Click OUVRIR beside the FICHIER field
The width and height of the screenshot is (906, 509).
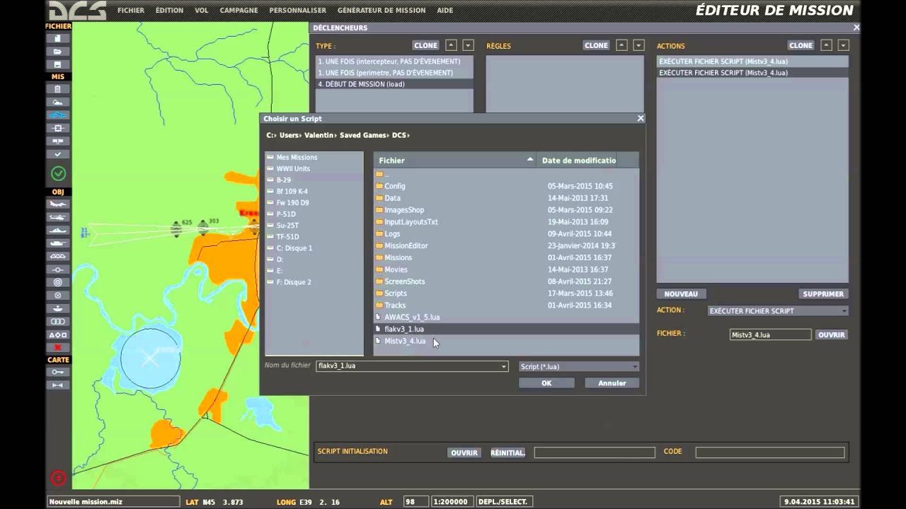[832, 335]
